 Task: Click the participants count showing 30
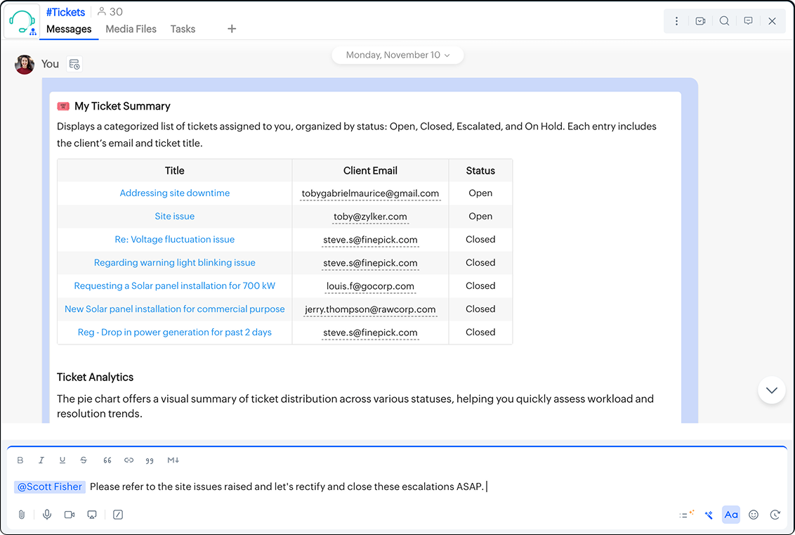[x=110, y=12]
